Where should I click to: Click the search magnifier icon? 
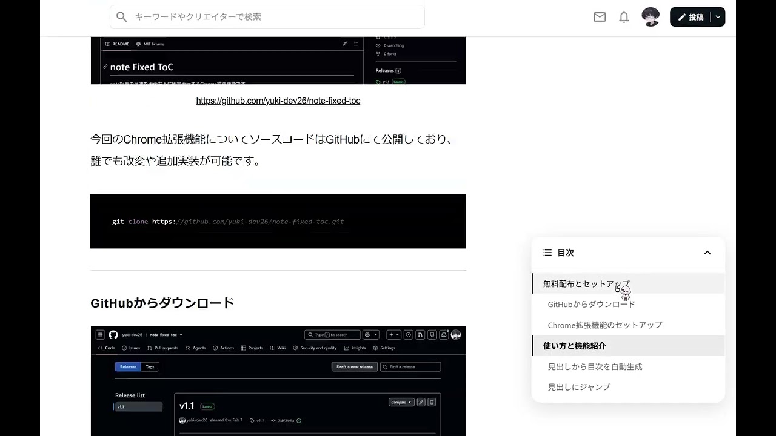122,17
